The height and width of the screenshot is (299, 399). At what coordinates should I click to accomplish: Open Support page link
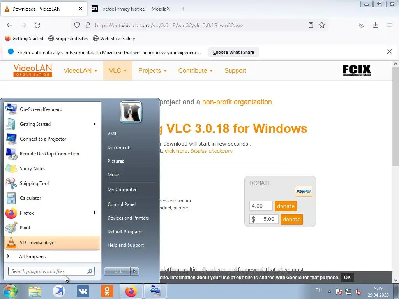pos(235,71)
